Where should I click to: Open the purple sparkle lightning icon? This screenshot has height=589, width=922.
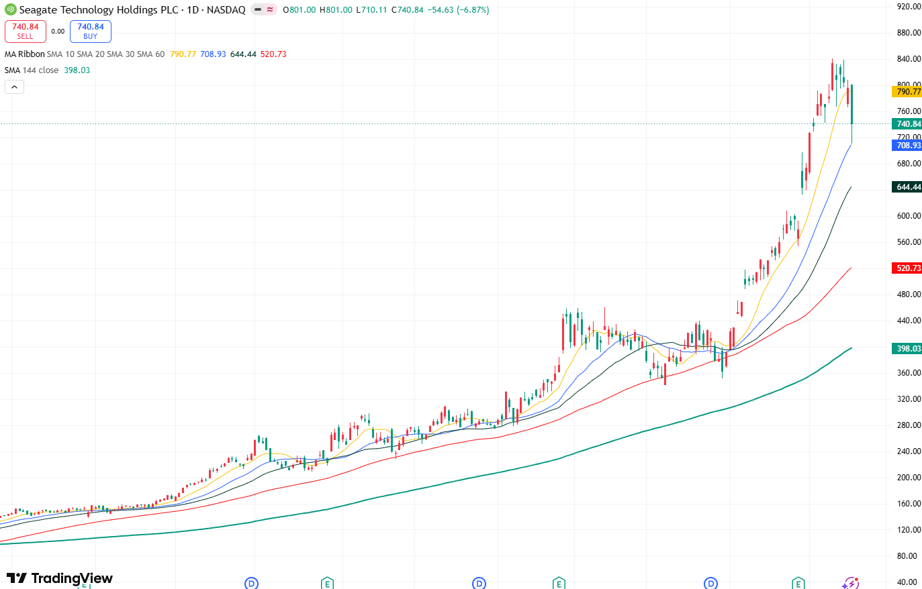[850, 583]
